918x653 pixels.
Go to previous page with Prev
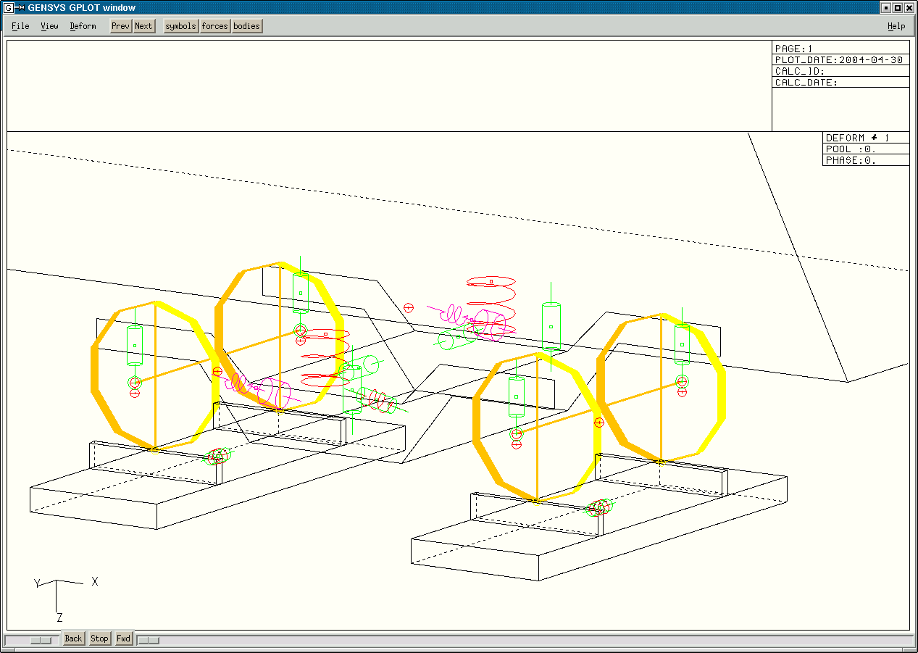pos(120,26)
